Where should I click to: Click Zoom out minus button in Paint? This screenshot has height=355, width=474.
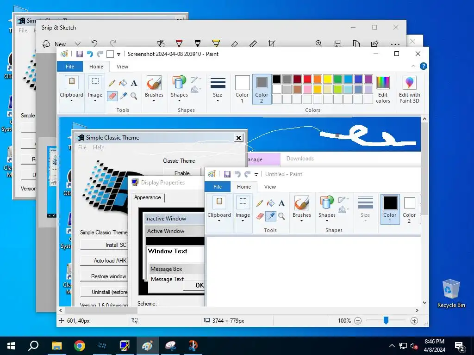pyautogui.click(x=358, y=321)
